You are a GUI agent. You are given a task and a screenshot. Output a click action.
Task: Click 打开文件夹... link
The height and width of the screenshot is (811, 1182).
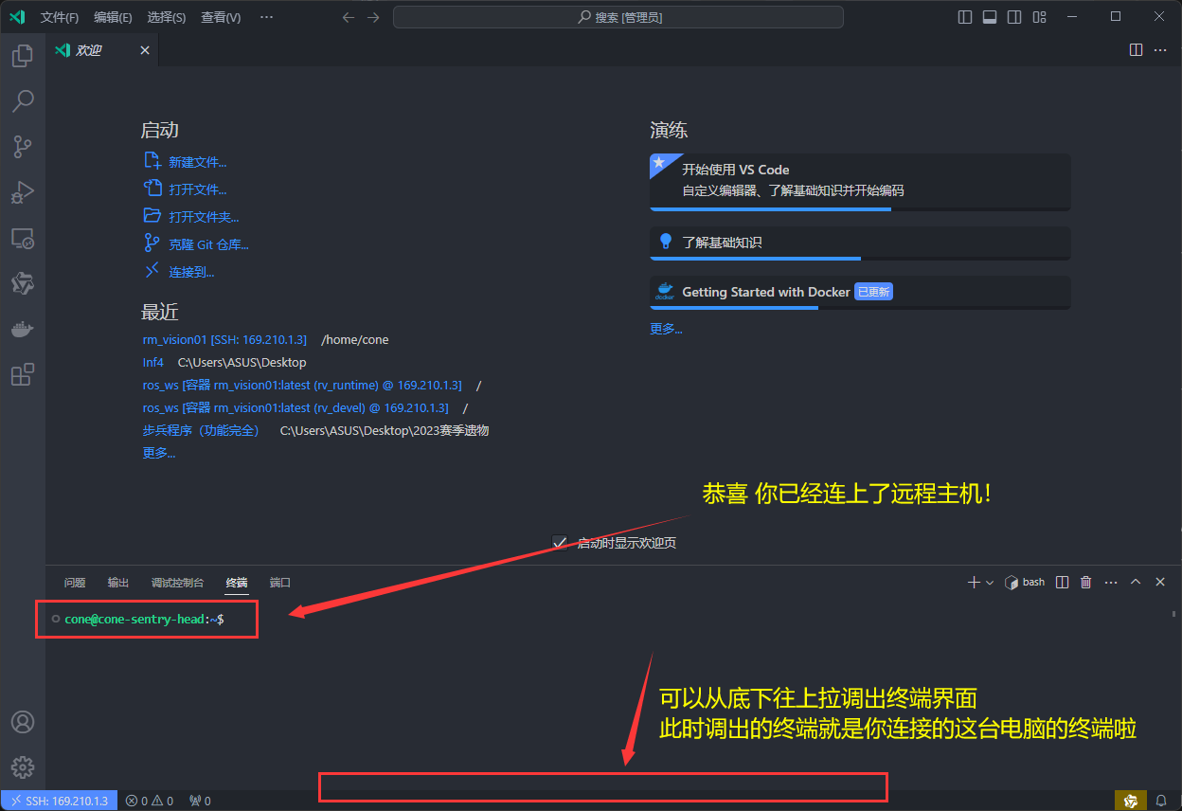pyautogui.click(x=204, y=217)
